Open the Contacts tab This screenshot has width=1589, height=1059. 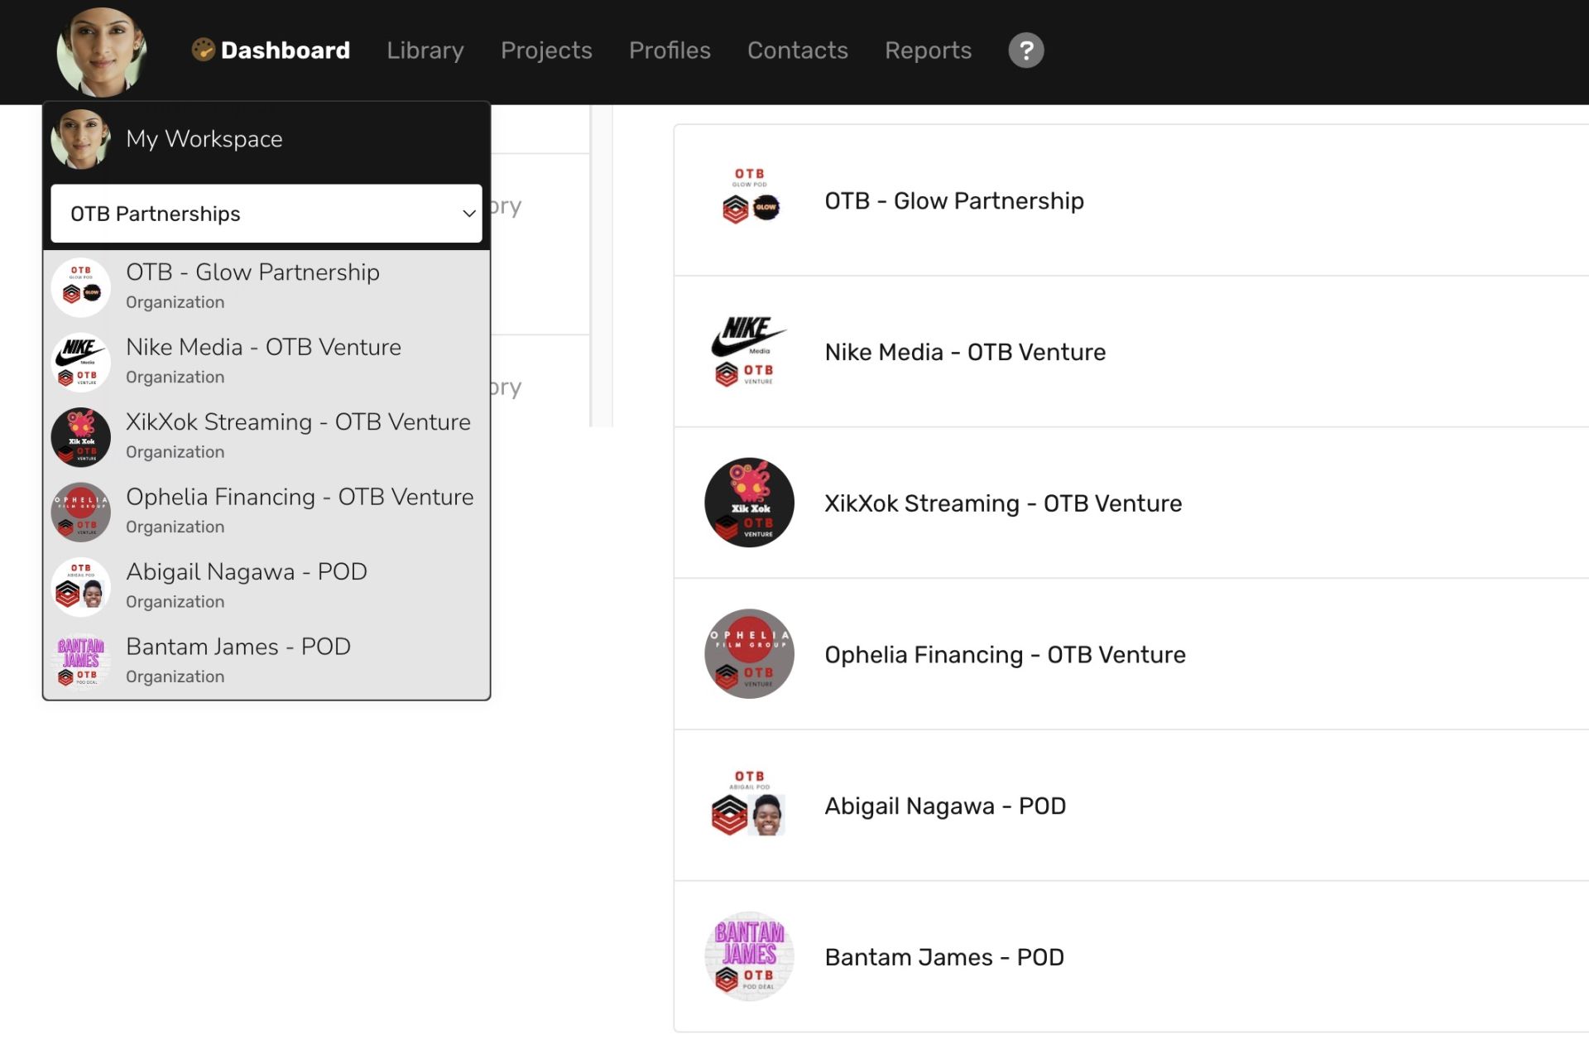tap(797, 51)
